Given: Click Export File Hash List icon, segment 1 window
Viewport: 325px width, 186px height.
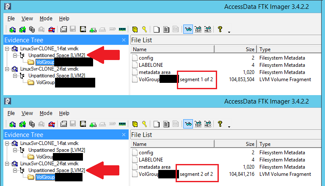Looking at the screenshot, I should 166,30.
